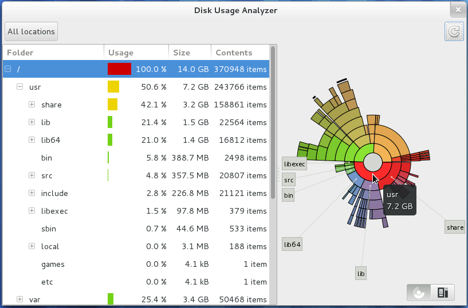Click '97.8 MB' size for libexec
Image resolution: width=468 pixels, height=308 pixels.
click(x=192, y=211)
